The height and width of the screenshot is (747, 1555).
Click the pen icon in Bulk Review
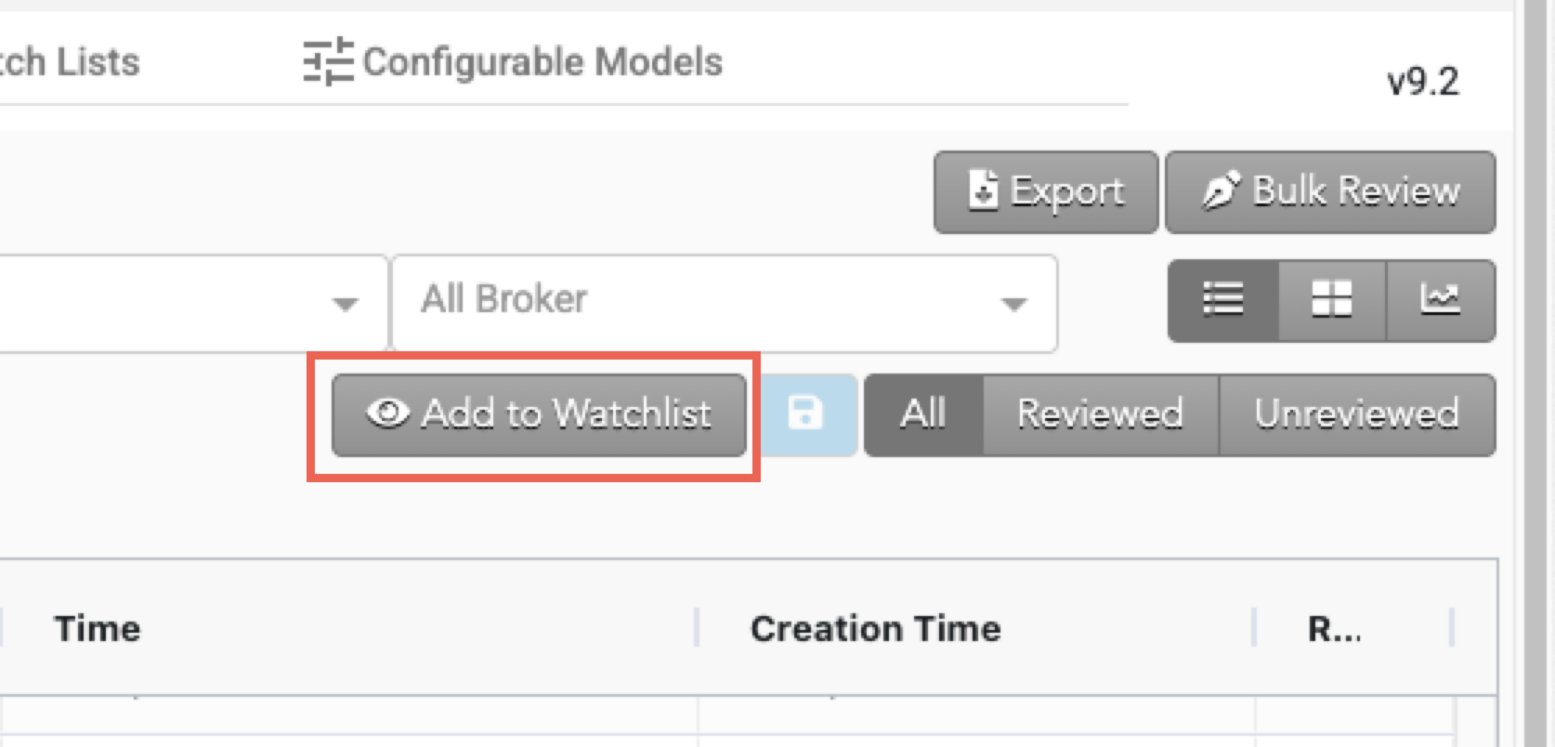tap(1221, 190)
